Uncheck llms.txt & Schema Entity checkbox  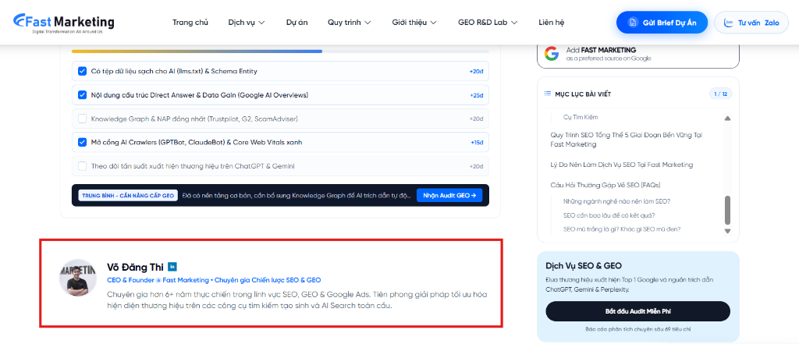(82, 71)
